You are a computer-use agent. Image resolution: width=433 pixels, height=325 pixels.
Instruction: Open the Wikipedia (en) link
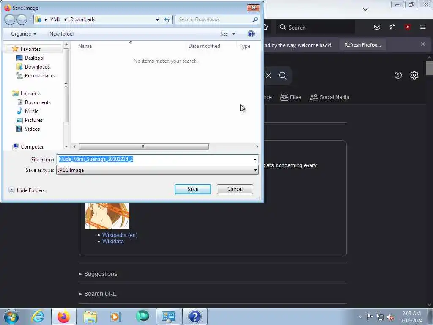coord(120,235)
